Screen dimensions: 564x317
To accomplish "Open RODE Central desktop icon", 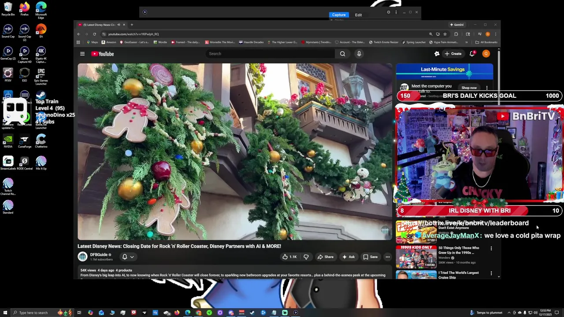I will 25,163.
